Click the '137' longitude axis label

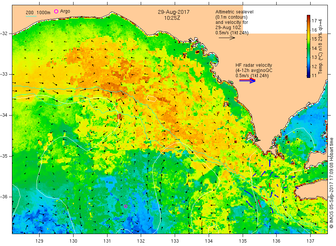(310, 241)
